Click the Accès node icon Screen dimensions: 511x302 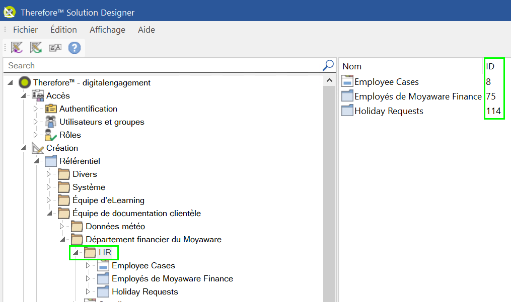click(x=38, y=95)
